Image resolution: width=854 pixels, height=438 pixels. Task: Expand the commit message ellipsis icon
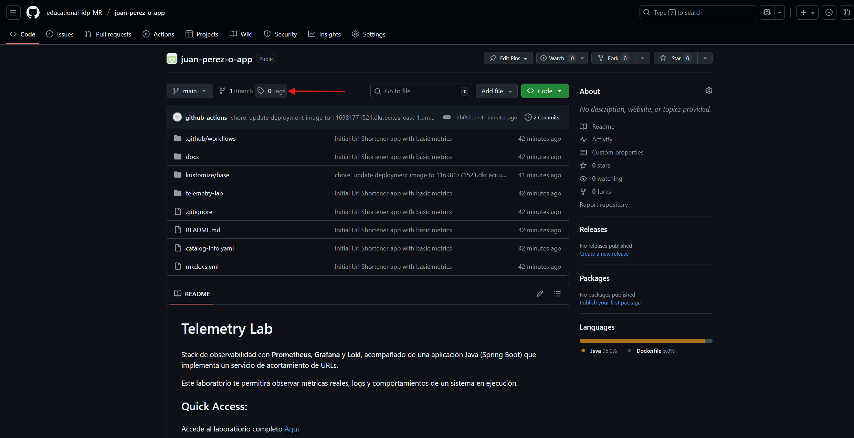click(x=447, y=117)
